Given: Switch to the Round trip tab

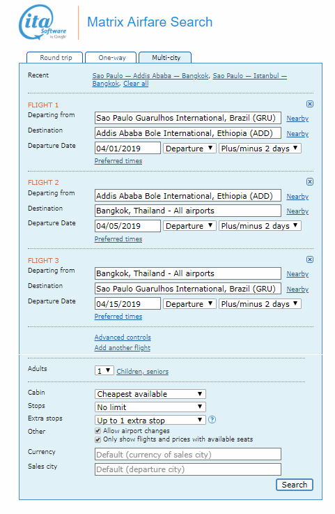Looking at the screenshot, I should tap(55, 58).
